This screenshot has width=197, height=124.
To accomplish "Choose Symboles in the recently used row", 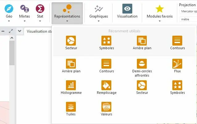I will point(106,42).
